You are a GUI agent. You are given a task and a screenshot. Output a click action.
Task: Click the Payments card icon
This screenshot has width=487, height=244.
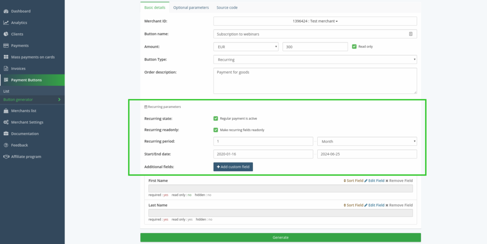point(6,46)
